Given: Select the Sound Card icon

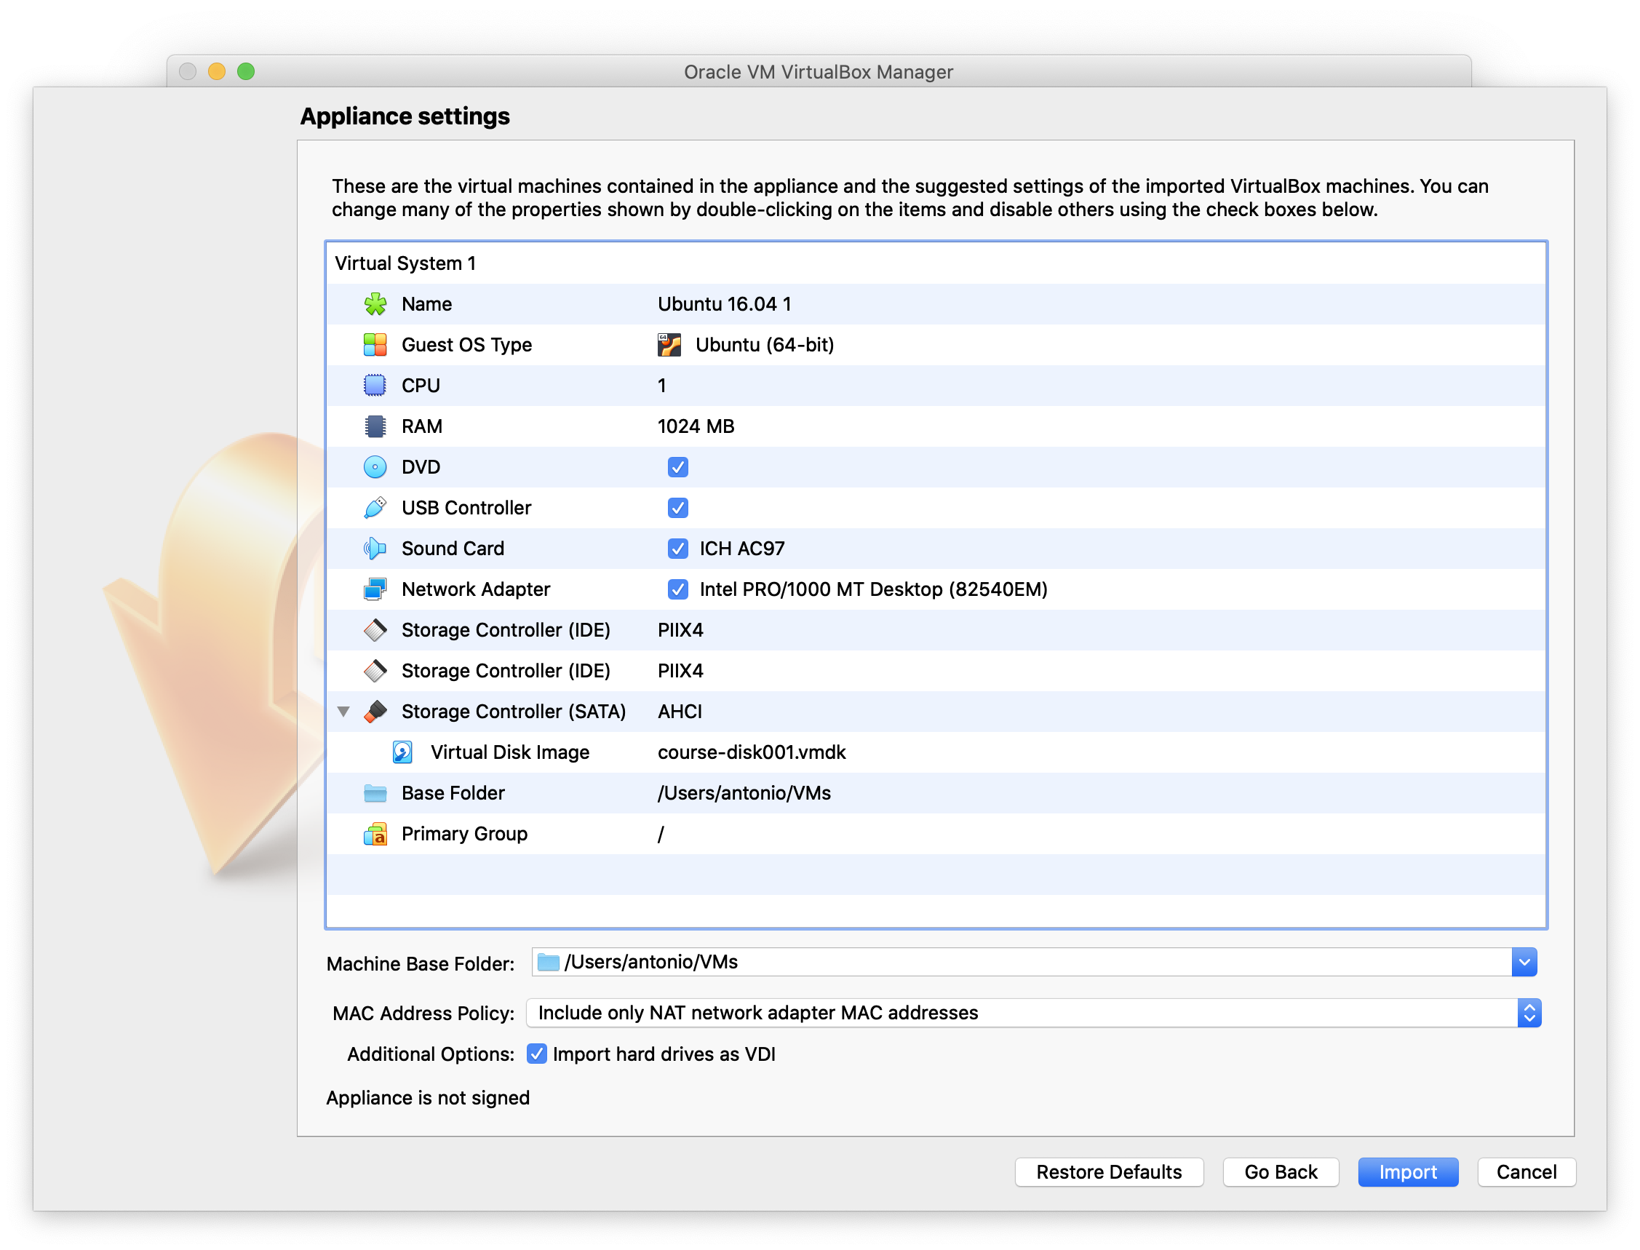Looking at the screenshot, I should tap(372, 549).
